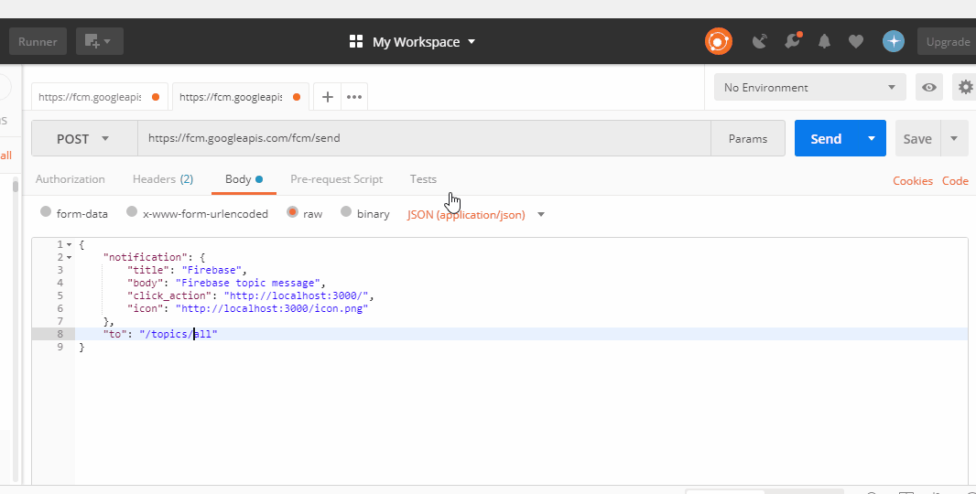The width and height of the screenshot is (976, 494).
Task: Open the wrench settings icon
Action: pyautogui.click(x=792, y=41)
